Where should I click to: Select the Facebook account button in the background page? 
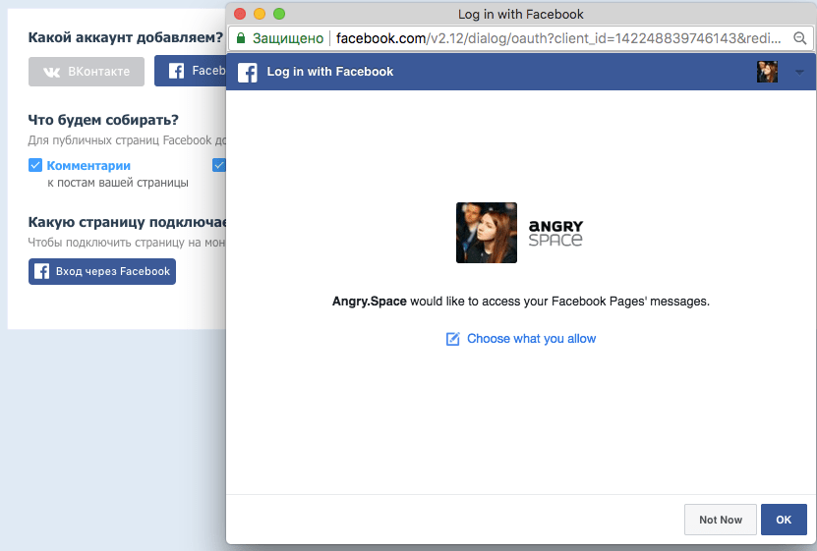pos(190,71)
